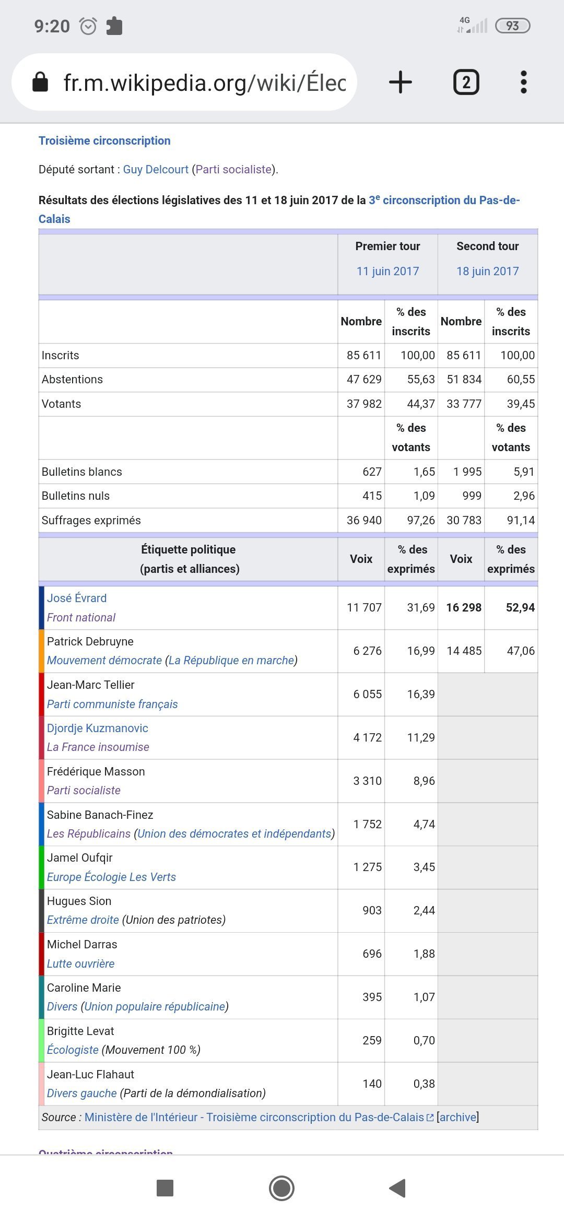Screen dimensions: 564x1222
Task: Open a new tab with plus icon
Action: click(x=401, y=83)
